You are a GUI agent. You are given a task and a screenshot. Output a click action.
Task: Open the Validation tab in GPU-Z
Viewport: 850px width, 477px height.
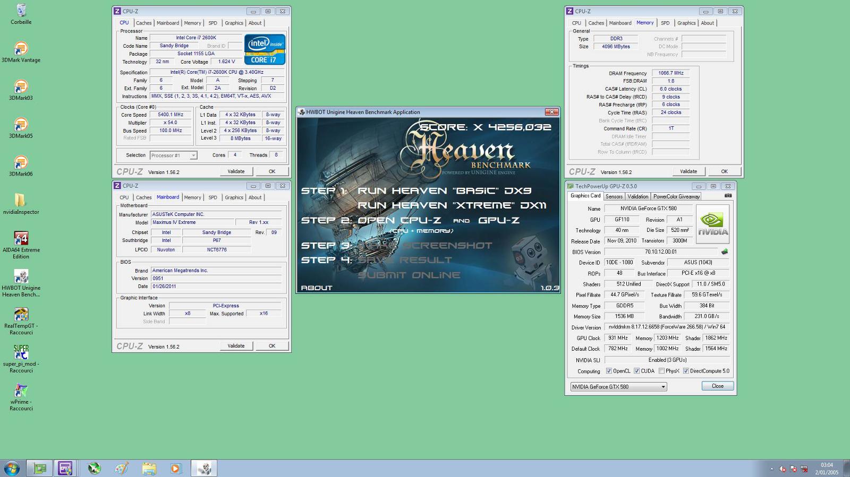(x=637, y=196)
